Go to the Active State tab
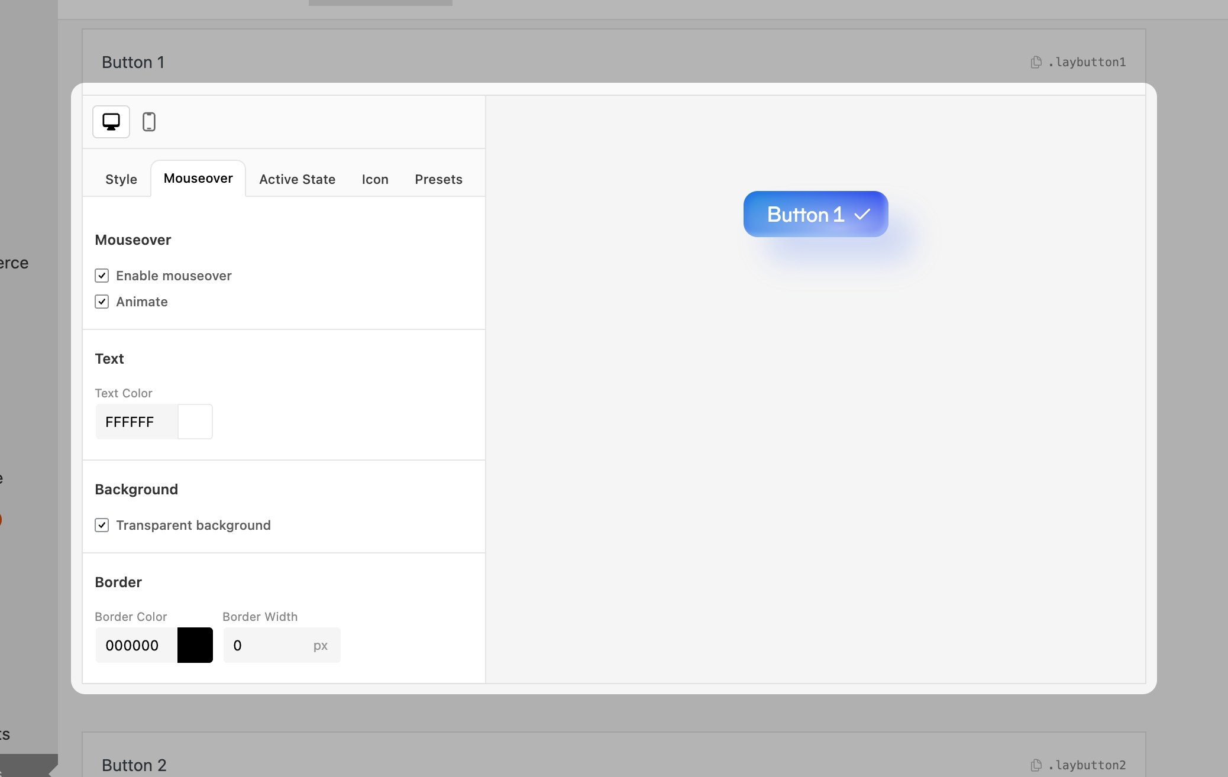This screenshot has width=1228, height=777. point(298,179)
